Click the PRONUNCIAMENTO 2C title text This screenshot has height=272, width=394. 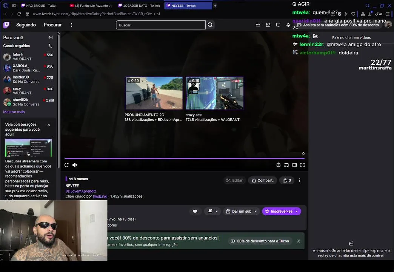click(144, 115)
